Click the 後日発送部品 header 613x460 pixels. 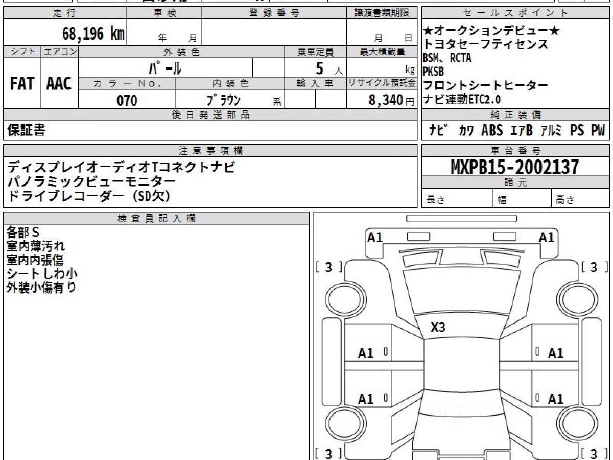210,115
